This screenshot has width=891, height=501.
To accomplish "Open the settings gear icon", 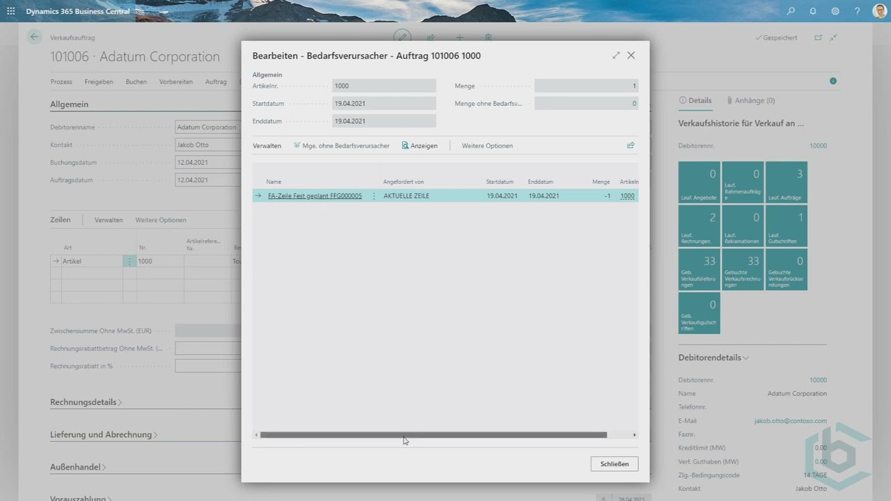I will pos(835,11).
